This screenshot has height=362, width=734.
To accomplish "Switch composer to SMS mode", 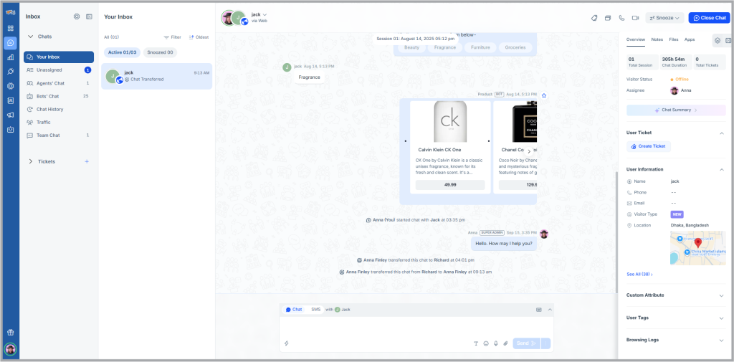I will tap(315, 309).
